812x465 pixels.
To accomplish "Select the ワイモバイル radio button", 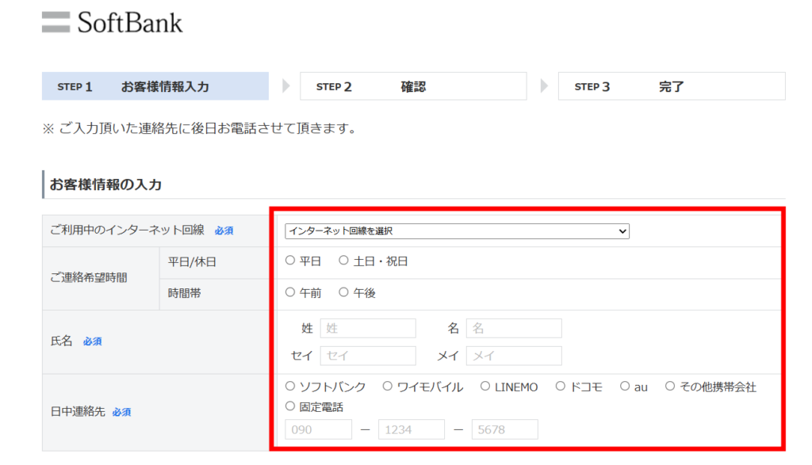I will click(x=387, y=386).
